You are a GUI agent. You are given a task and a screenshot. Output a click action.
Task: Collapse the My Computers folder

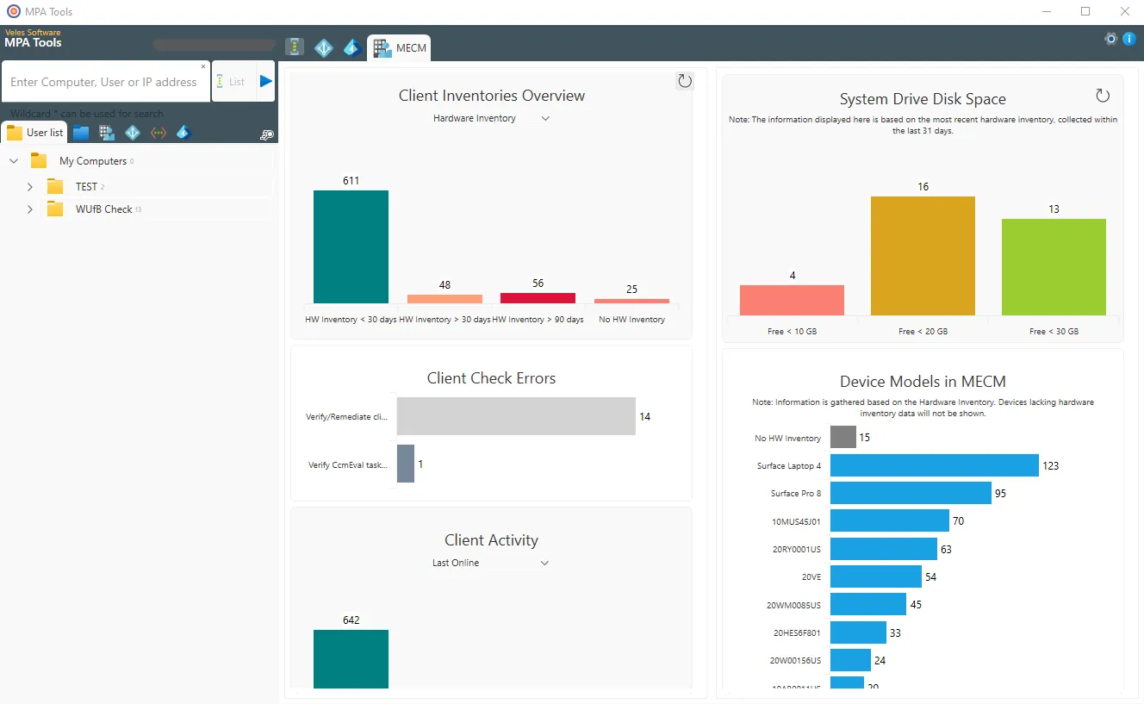[14, 160]
